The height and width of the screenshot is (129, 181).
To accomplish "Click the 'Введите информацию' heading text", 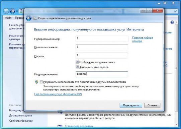I will point(89,29).
